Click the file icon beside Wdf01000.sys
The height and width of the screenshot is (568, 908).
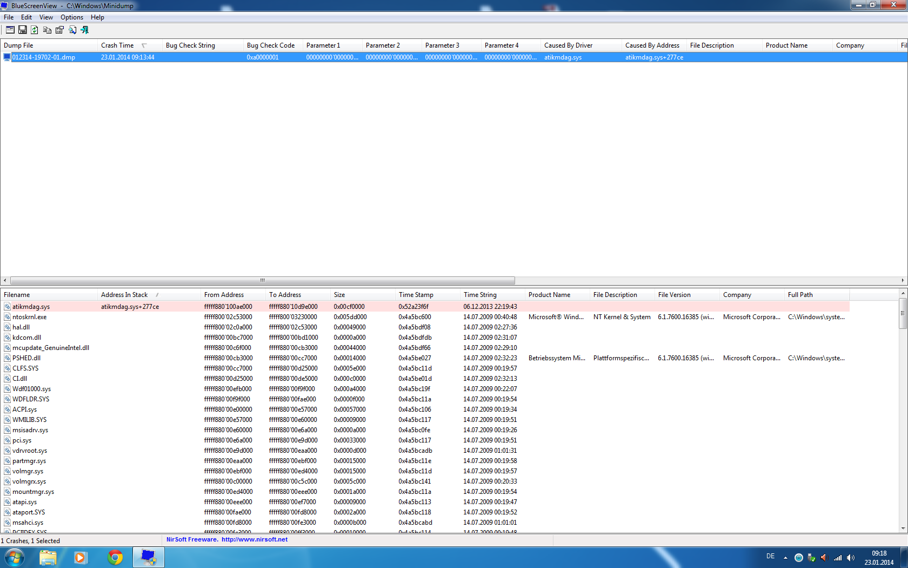8,389
